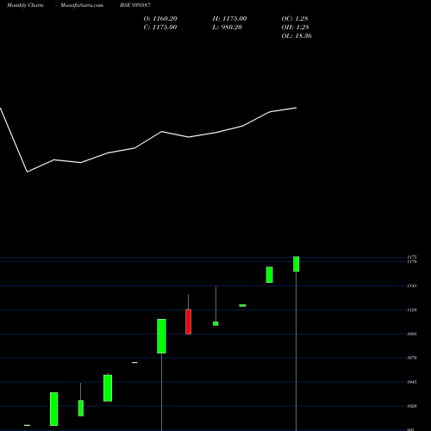Click the 1170 price axis label
Image resolution: width=431 pixels, height=431 pixels.
[412, 262]
